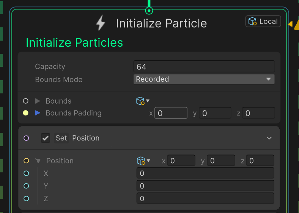Click the yellow Bounds Padding port
The width and height of the screenshot is (299, 213).
[x=25, y=113]
